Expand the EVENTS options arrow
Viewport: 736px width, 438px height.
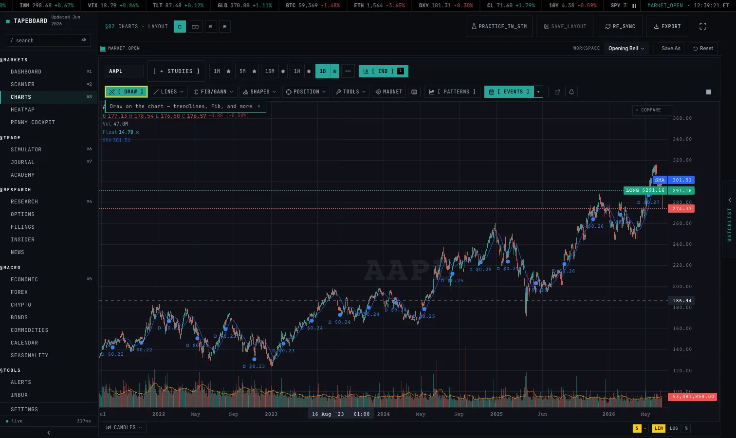pyautogui.click(x=538, y=91)
